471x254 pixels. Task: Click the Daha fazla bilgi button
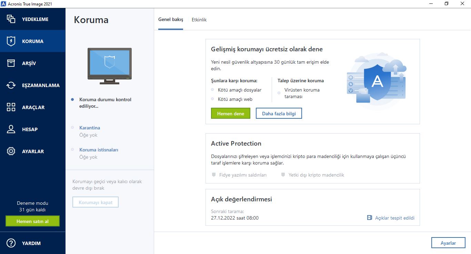(x=279, y=114)
